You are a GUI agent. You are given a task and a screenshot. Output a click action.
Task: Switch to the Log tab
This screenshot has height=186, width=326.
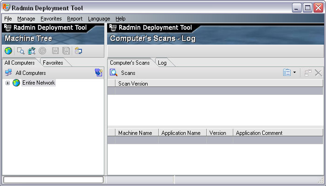(162, 63)
